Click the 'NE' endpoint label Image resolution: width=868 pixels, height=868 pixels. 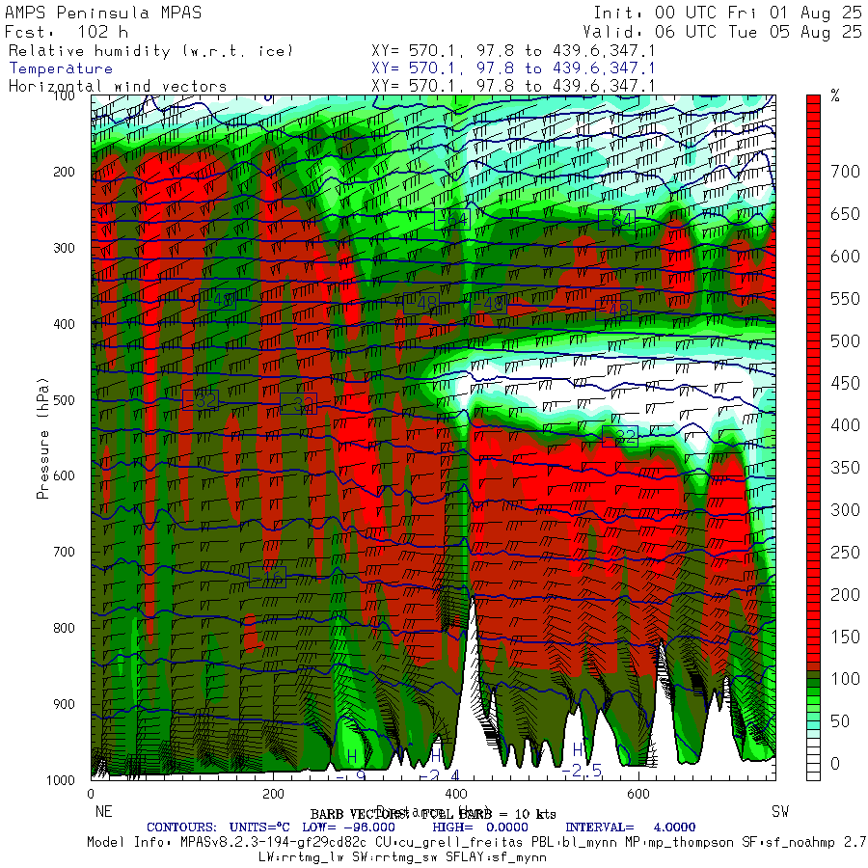click(103, 811)
